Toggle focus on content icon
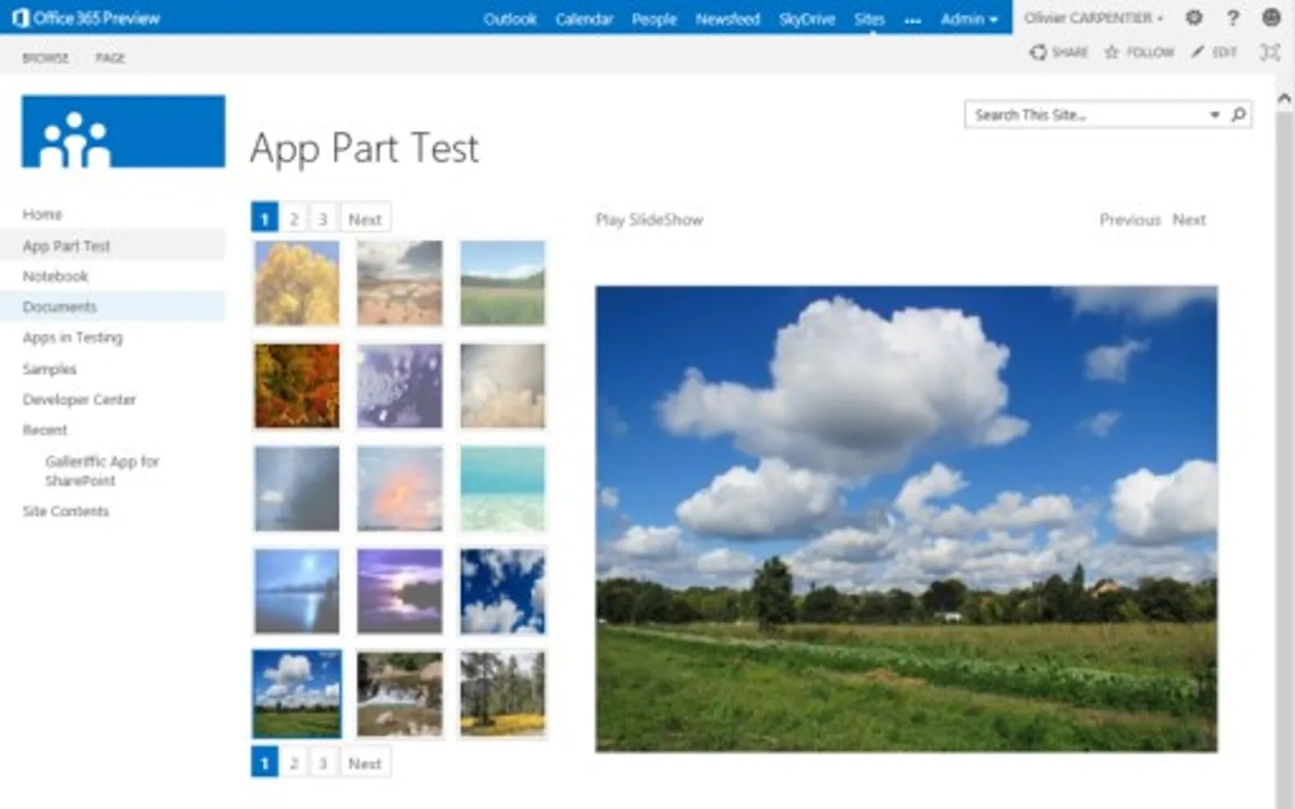The width and height of the screenshot is (1295, 809). (x=1270, y=53)
